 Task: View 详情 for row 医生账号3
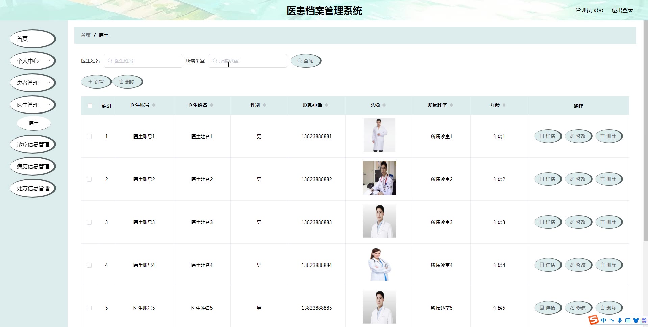[548, 222]
